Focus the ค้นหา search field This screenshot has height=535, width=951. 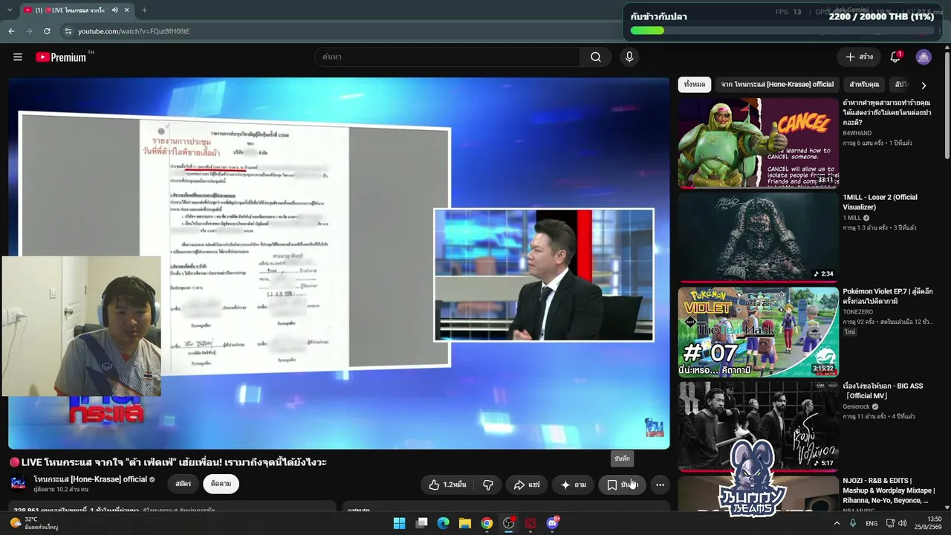447,57
